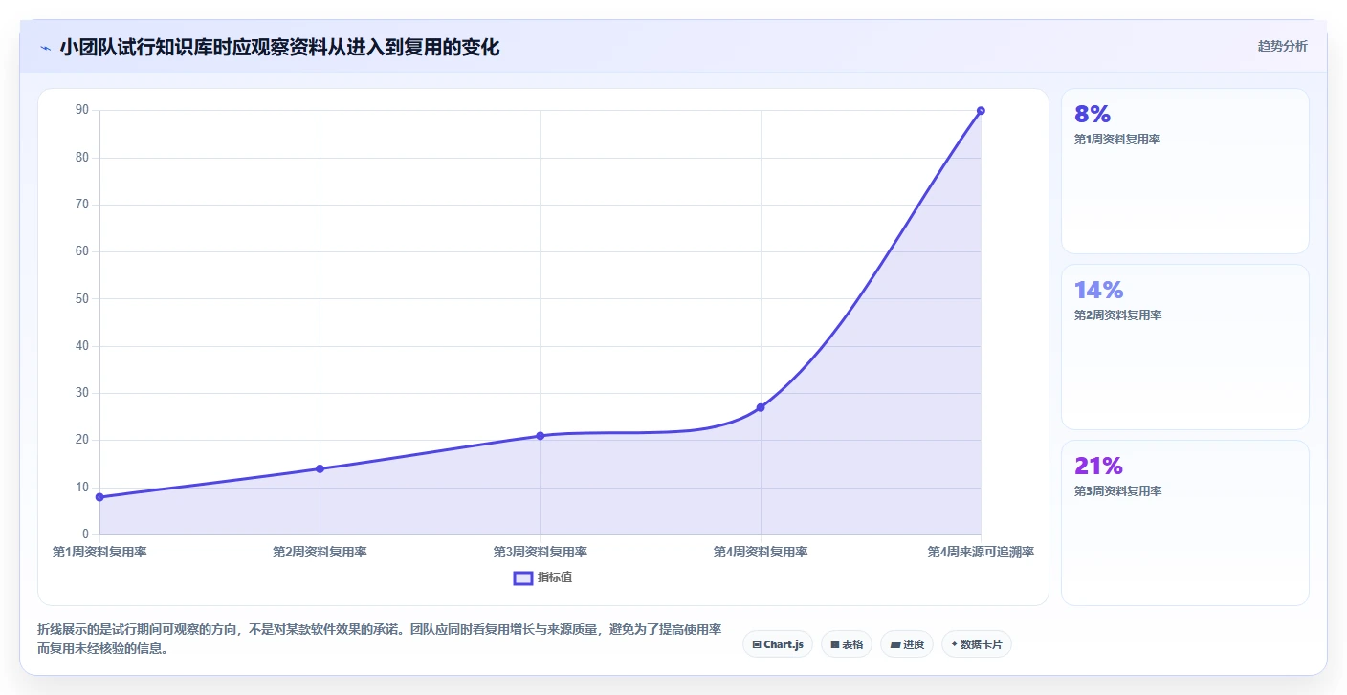
Task: Click the chart title 小团队试行知识库
Action: (279, 47)
